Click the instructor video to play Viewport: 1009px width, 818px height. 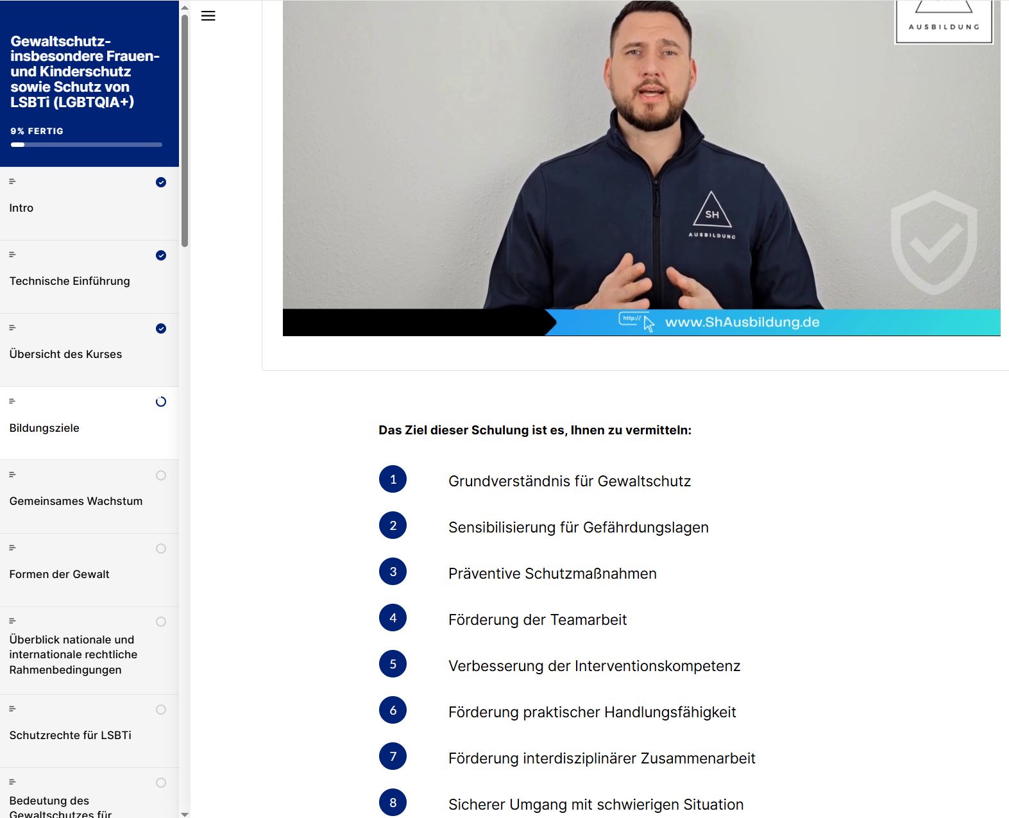click(641, 167)
